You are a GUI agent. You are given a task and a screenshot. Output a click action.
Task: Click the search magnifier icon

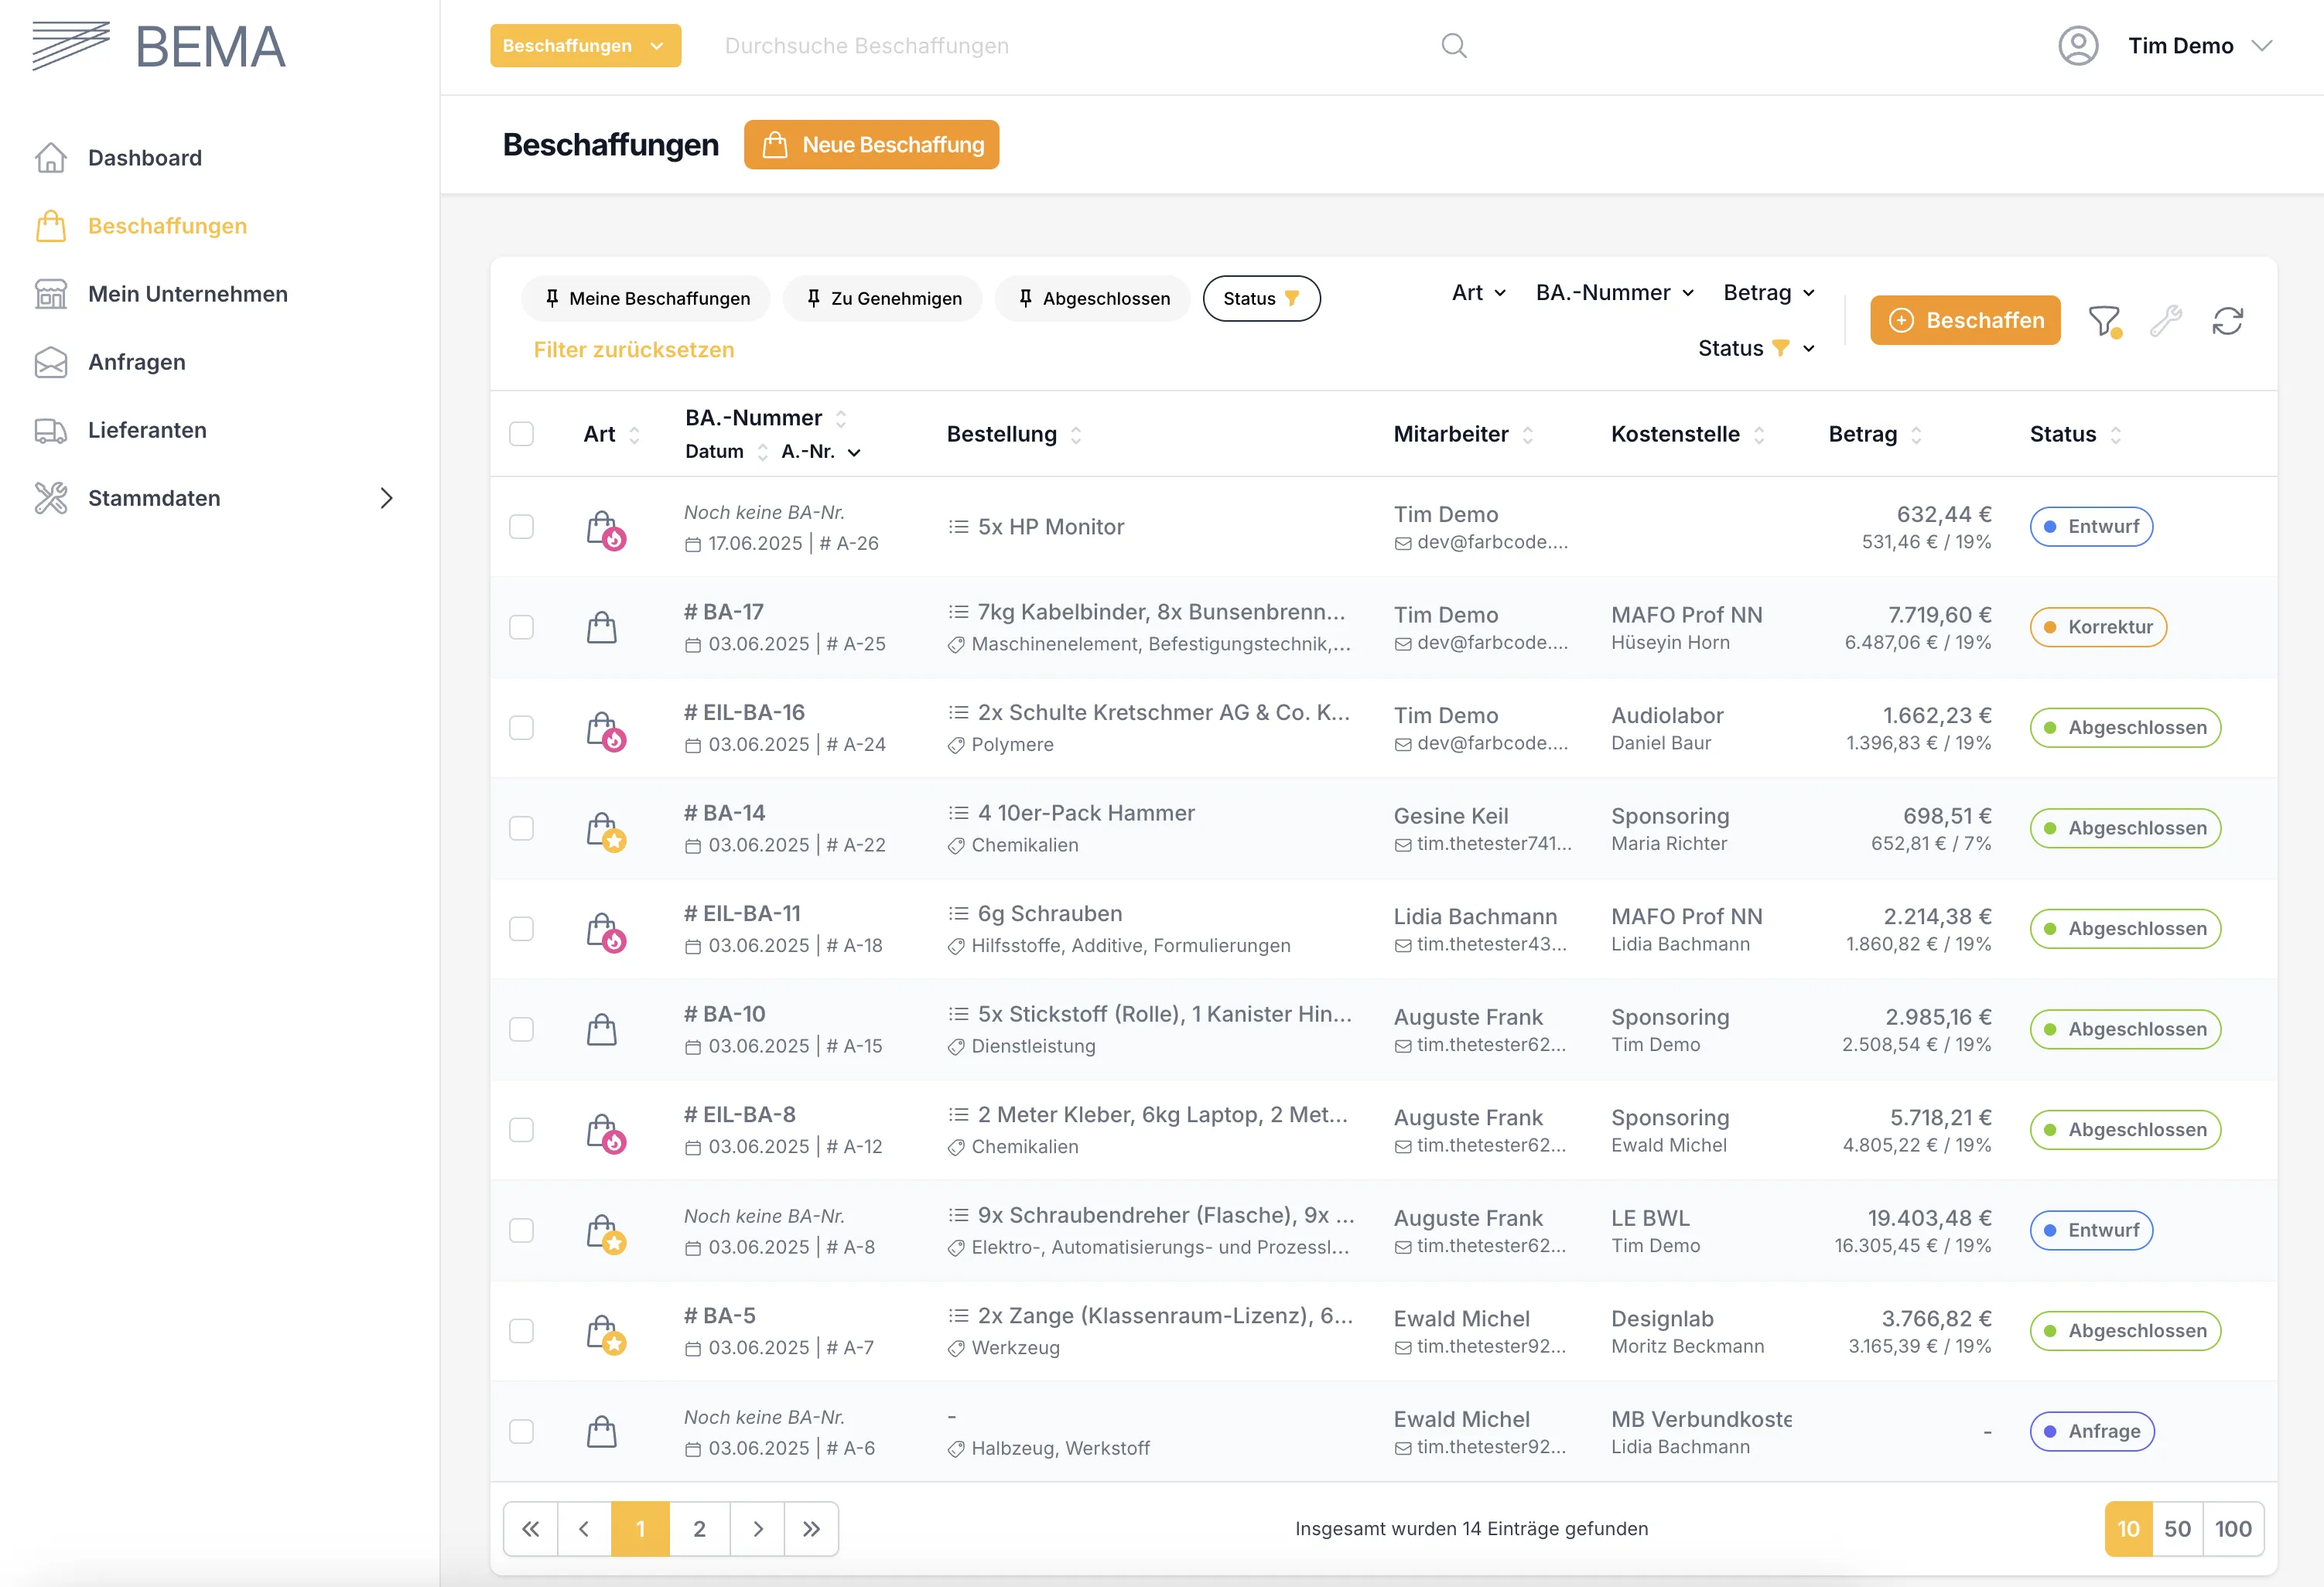1454,46
